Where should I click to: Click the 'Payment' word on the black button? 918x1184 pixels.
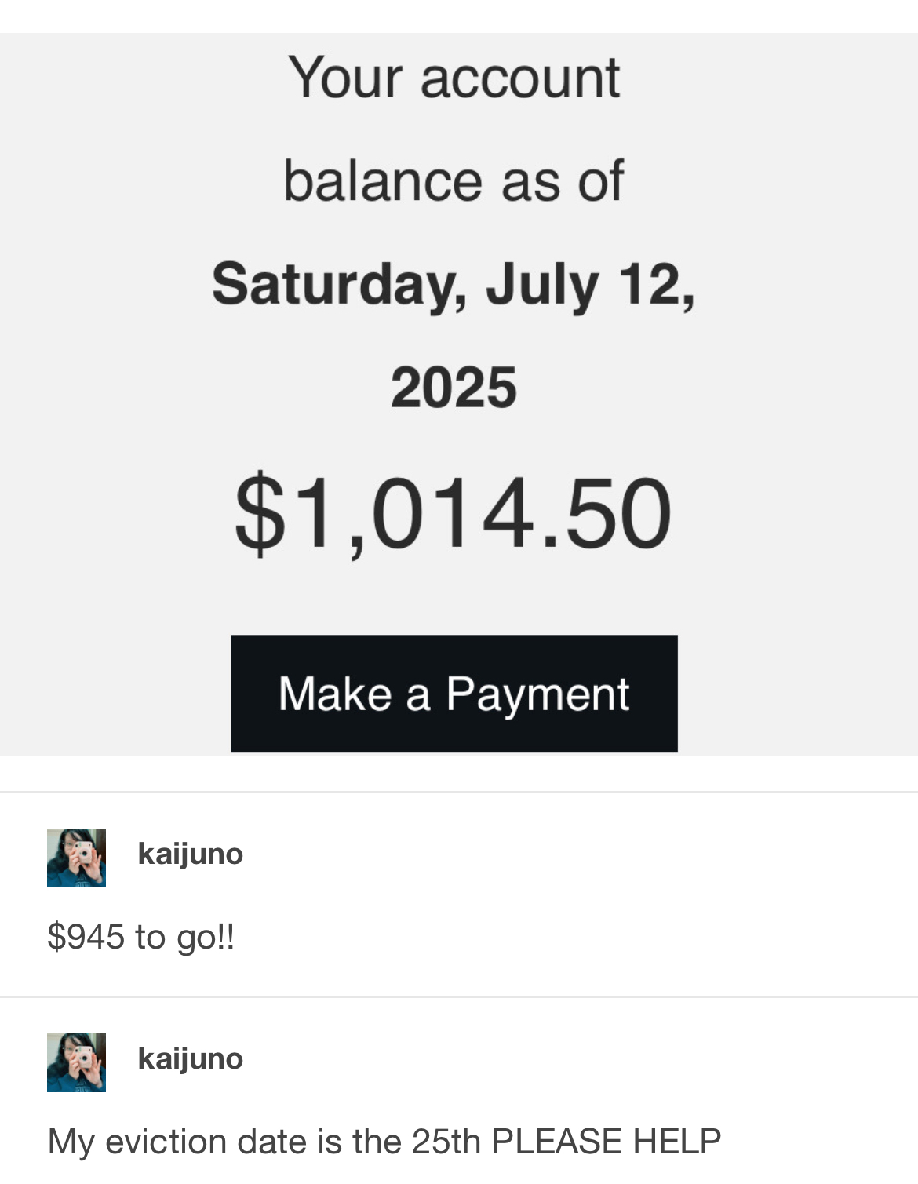(x=537, y=694)
